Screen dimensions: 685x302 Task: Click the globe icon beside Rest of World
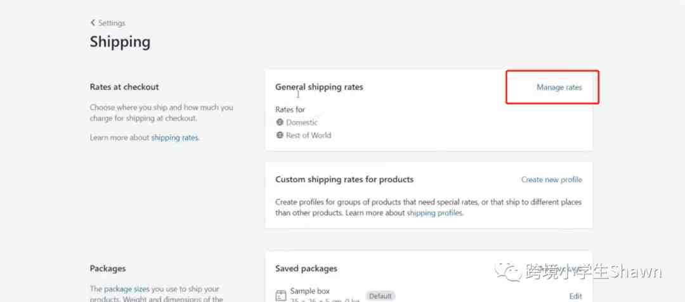[280, 135]
